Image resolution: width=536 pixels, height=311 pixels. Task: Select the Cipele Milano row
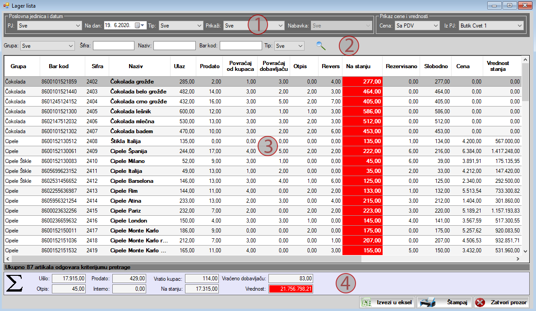click(x=263, y=161)
